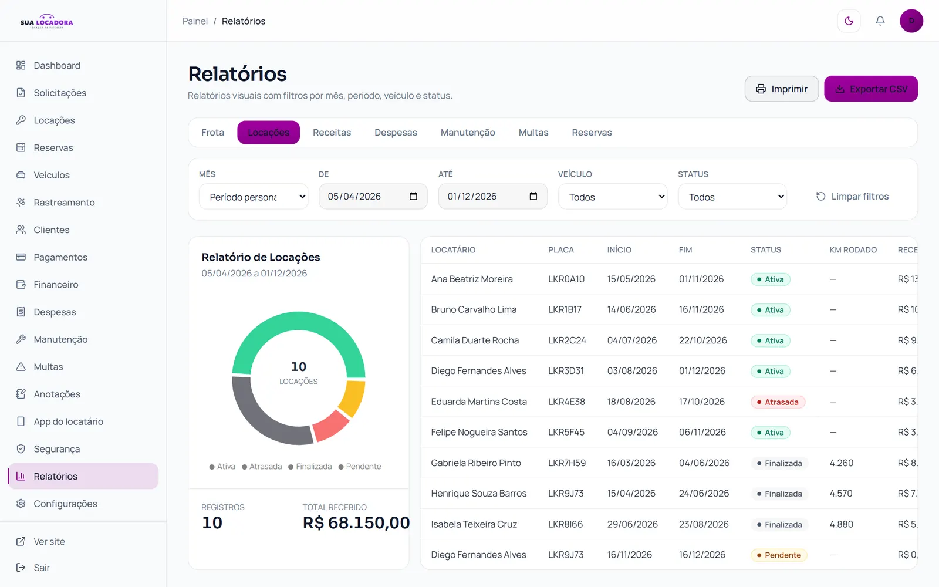Click the Pendente legend item under chart
The image size is (939, 587).
click(360, 467)
